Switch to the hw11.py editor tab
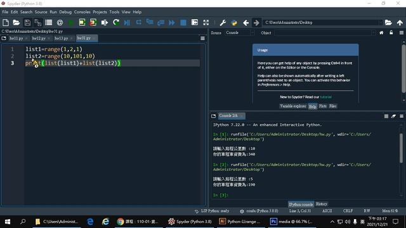406x228 pixels. point(16,38)
